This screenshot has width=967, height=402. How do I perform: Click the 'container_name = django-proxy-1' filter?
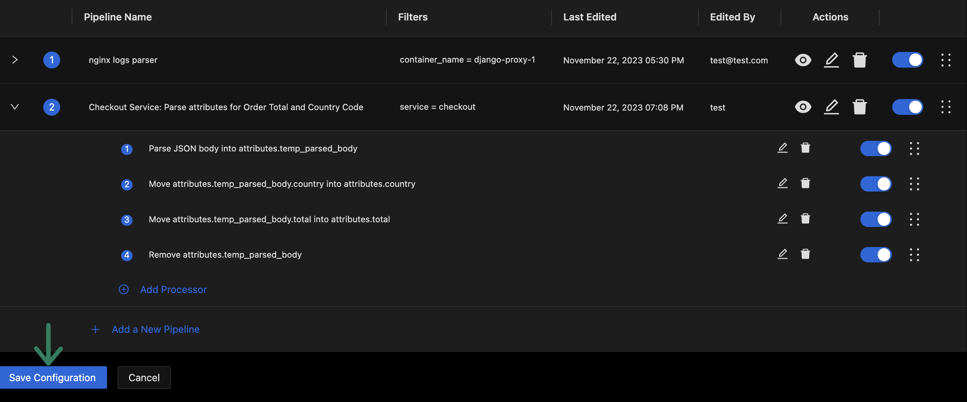(x=467, y=60)
